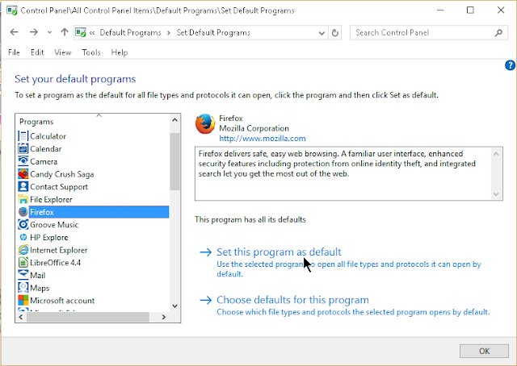Click the Search Control Panel field
Screen dimensions: 517x366
(429, 32)
